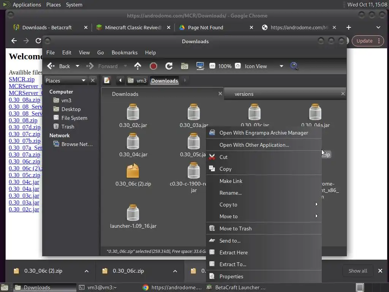Select the 0.30_02c.jar file icon
This screenshot has width=389, height=292.
[x=133, y=112]
